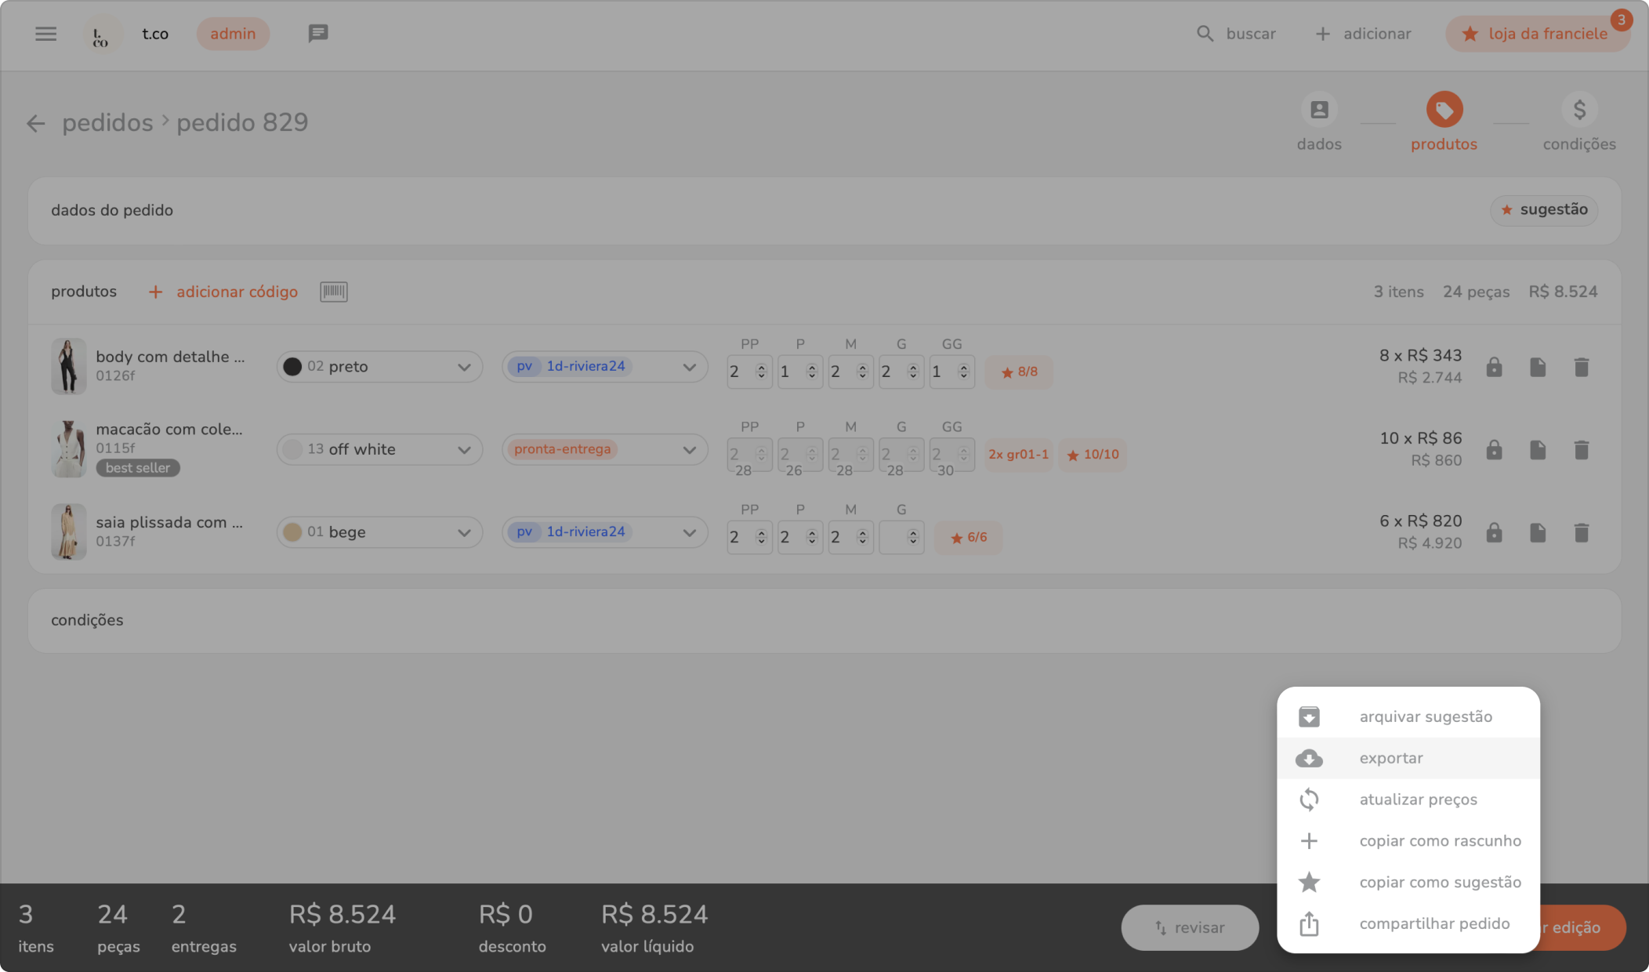This screenshot has height=972, width=1649.
Task: Click the barcode scanner icon
Action: click(x=333, y=292)
